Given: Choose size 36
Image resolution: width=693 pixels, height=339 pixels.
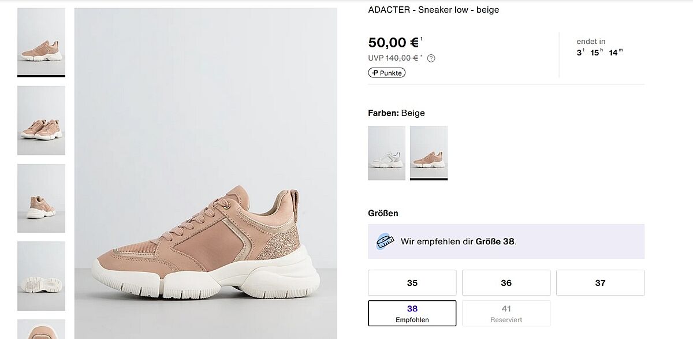Looking at the screenshot, I should 506,283.
